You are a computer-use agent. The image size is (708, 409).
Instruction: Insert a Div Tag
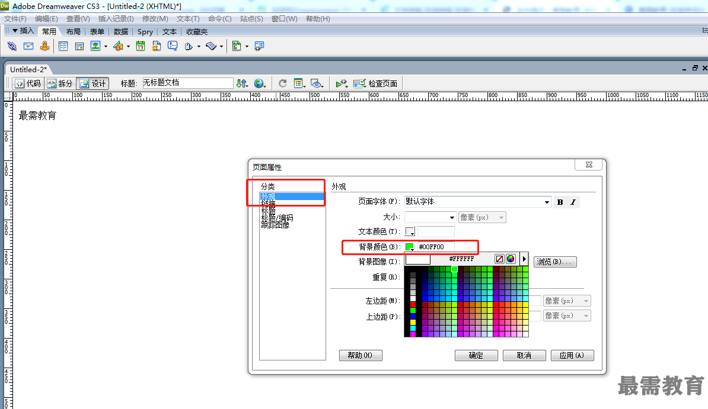point(79,46)
